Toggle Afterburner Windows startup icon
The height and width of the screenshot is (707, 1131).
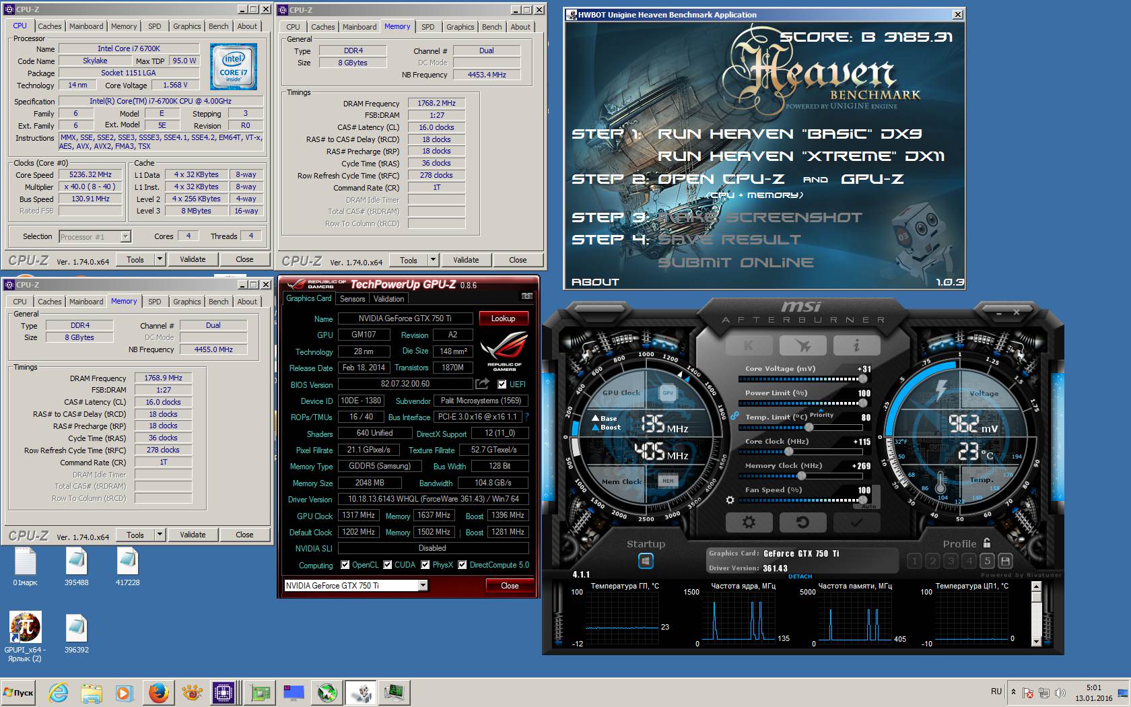(646, 560)
